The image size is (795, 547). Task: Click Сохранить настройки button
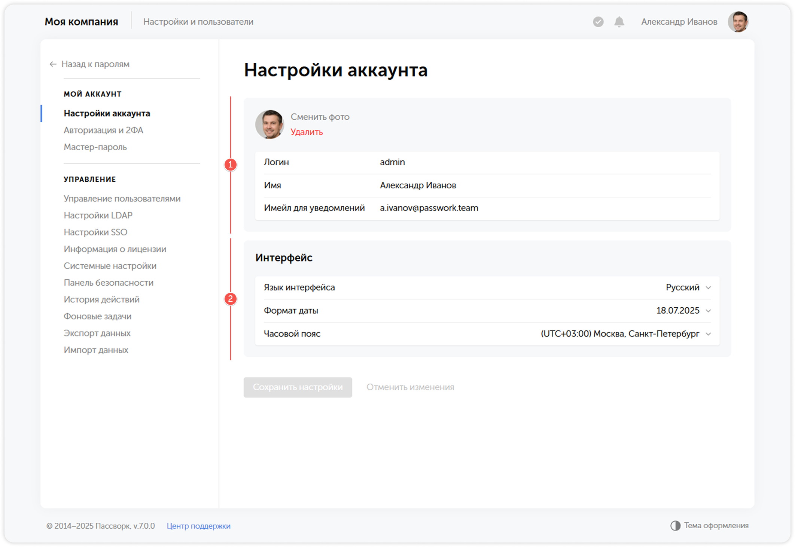(298, 387)
